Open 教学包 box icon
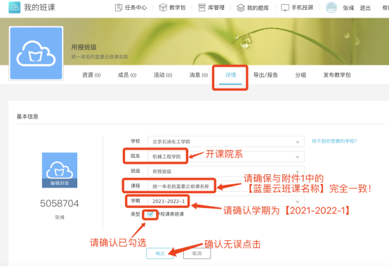The image size is (389, 267). [163, 8]
